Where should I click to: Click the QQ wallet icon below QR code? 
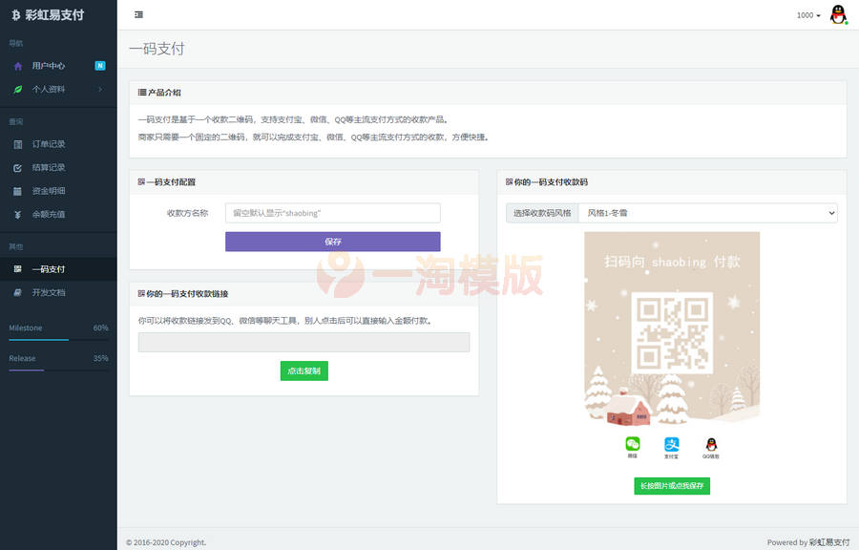pyautogui.click(x=711, y=444)
